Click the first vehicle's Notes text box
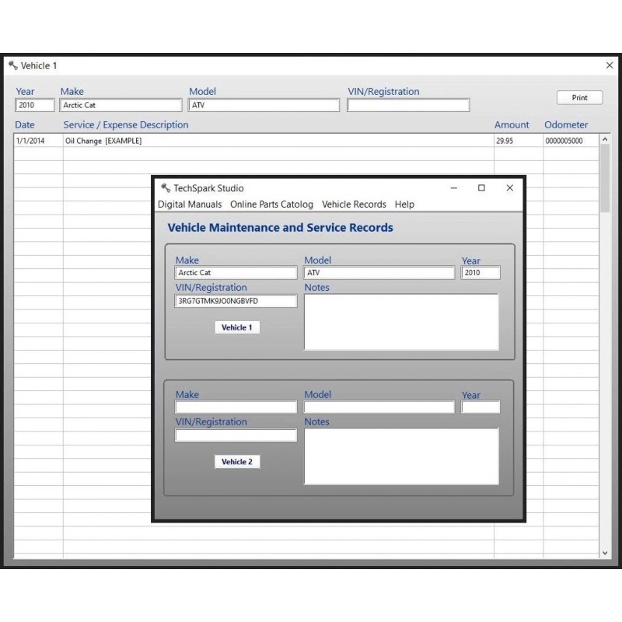This screenshot has width=622, height=622. coord(400,322)
